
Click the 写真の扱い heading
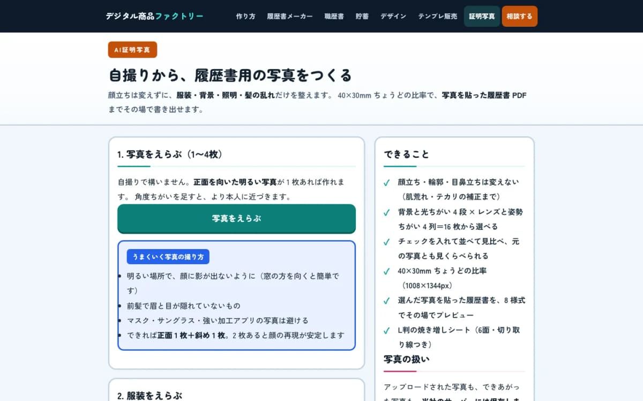[x=406, y=359]
